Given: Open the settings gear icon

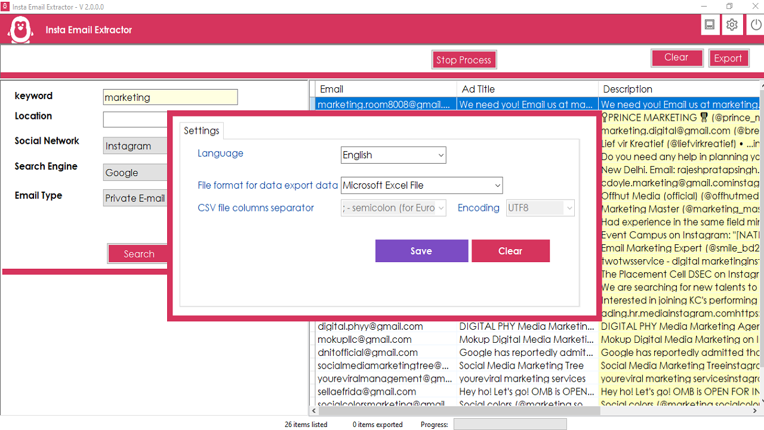Looking at the screenshot, I should [x=732, y=24].
